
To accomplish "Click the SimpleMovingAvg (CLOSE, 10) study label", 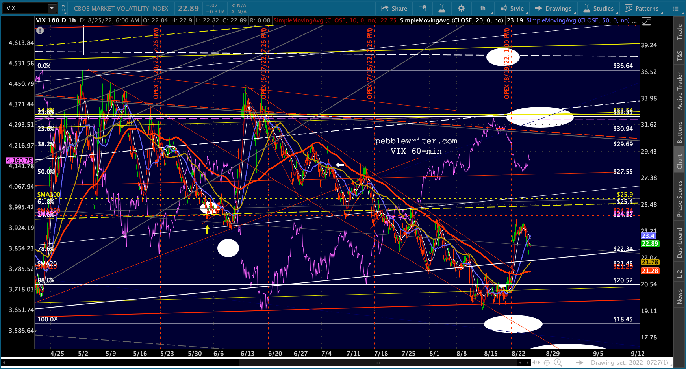I will tap(325, 20).
